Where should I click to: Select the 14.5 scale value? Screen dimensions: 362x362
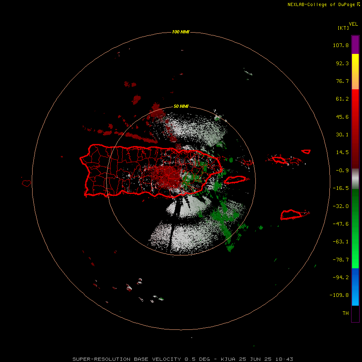point(342,152)
